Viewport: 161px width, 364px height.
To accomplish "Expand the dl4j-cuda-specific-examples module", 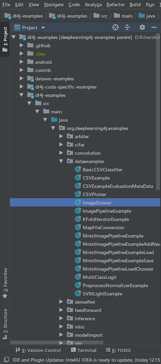I will (22, 87).
